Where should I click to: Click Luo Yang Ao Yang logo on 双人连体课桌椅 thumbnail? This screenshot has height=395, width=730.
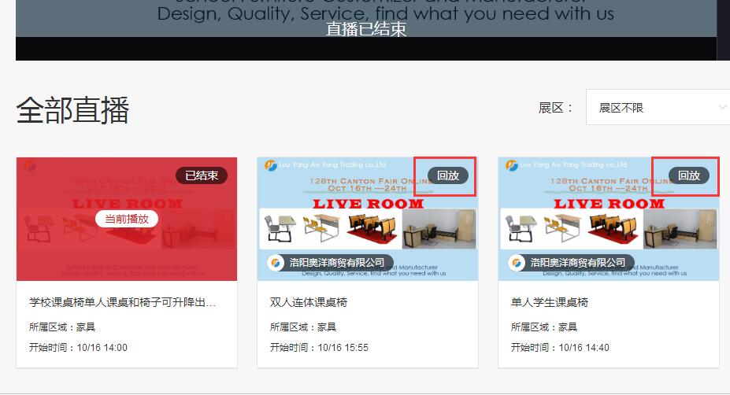(269, 165)
